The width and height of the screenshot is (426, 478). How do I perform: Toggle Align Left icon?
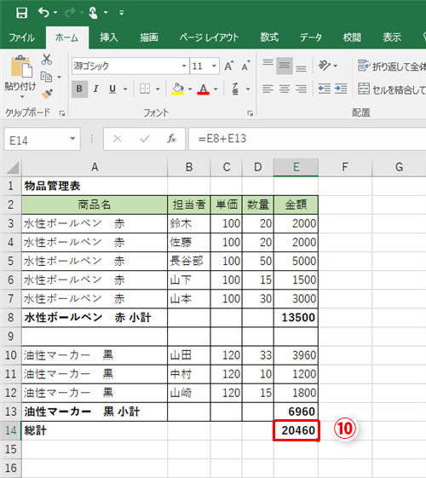pyautogui.click(x=268, y=89)
